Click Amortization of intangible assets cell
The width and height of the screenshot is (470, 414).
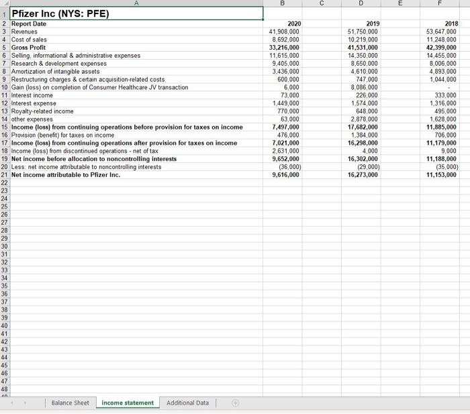(136, 71)
